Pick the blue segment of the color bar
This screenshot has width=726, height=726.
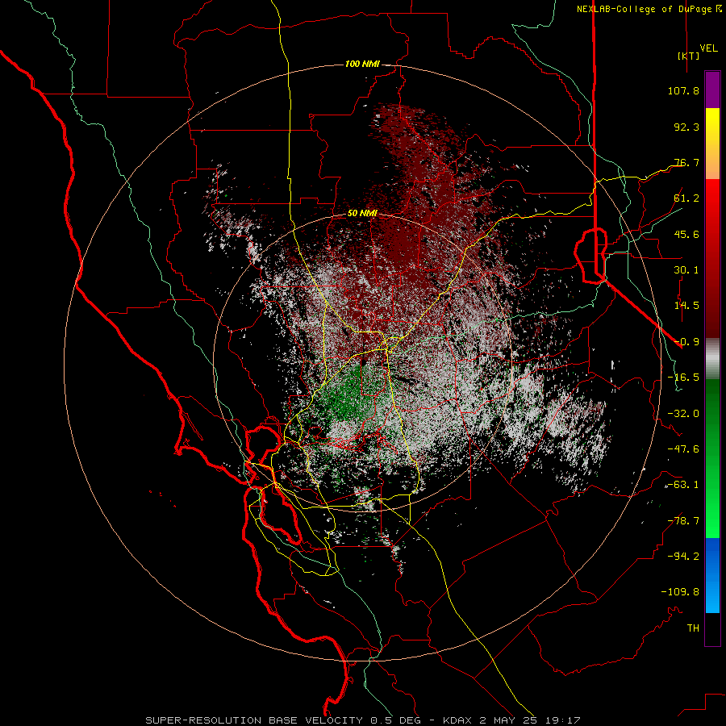(x=712, y=575)
